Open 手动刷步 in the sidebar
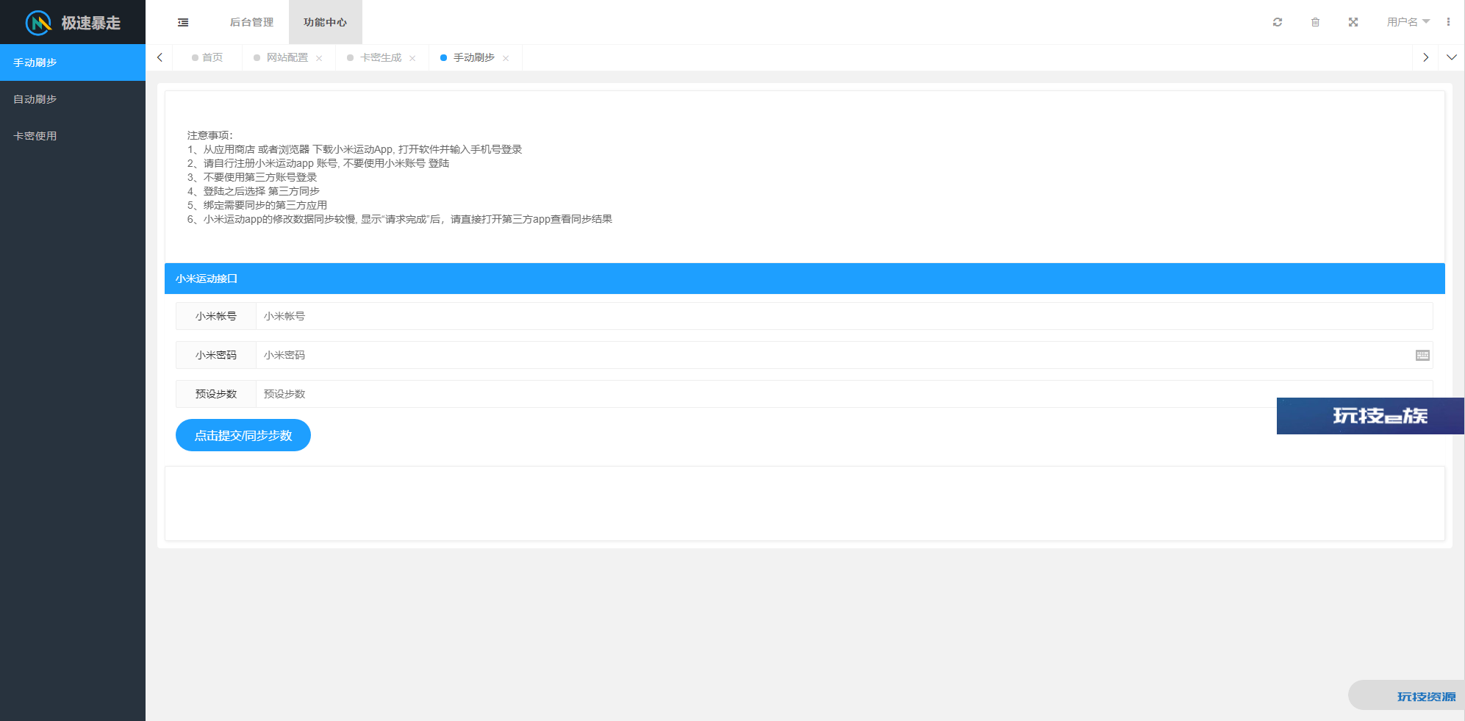 pyautogui.click(x=73, y=62)
